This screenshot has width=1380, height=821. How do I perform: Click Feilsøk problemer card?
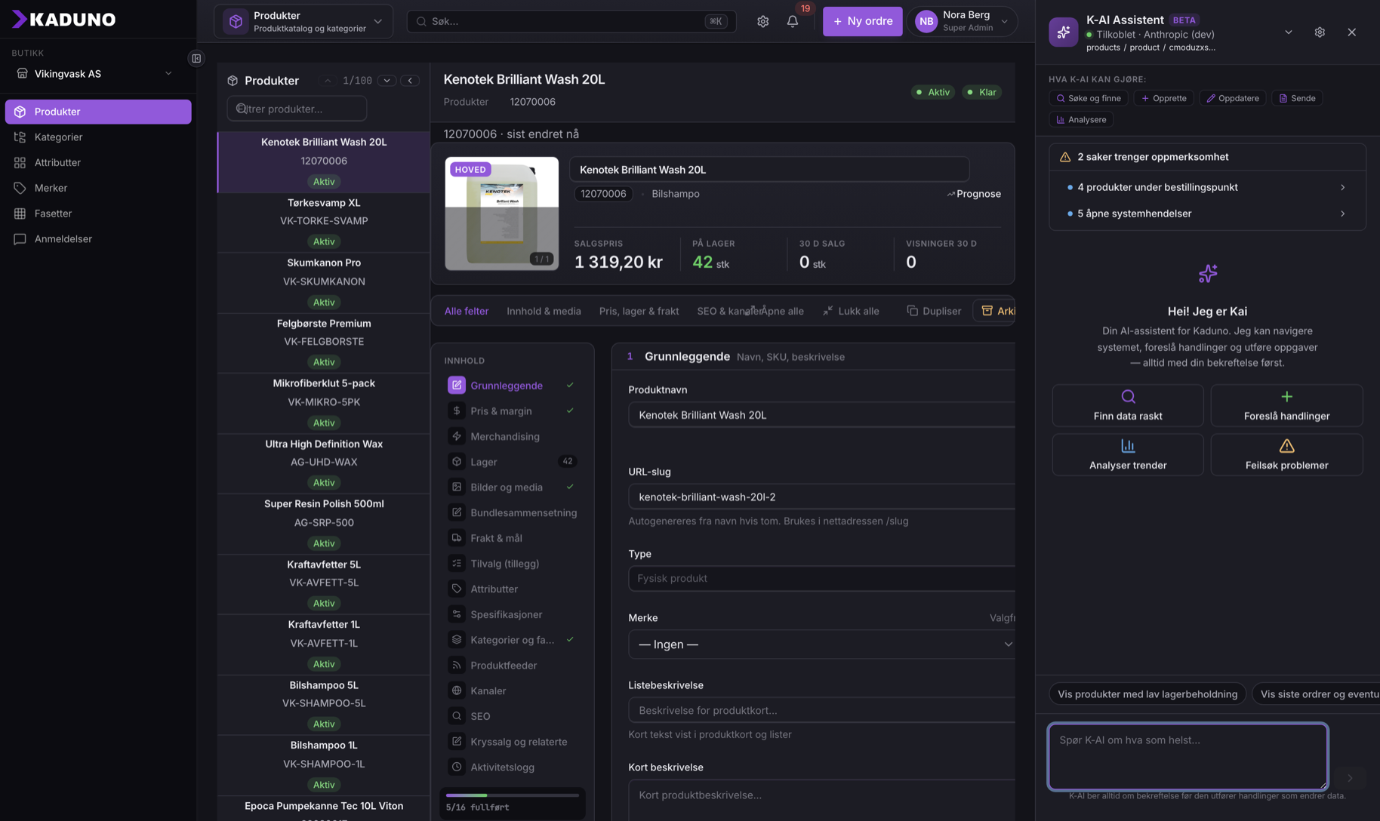point(1286,454)
